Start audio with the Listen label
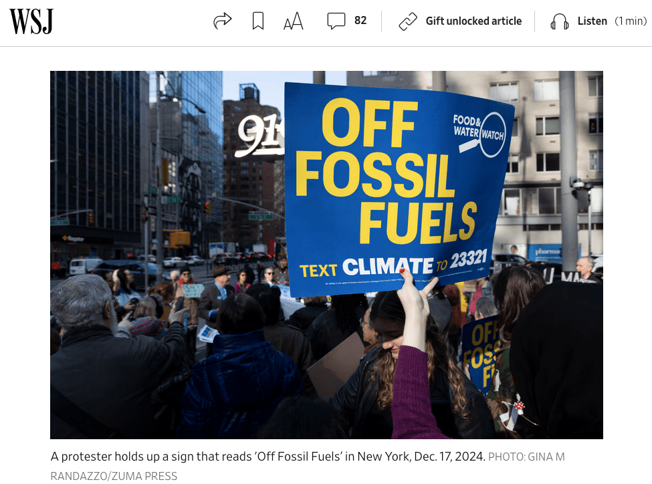This screenshot has width=652, height=484. click(x=592, y=21)
